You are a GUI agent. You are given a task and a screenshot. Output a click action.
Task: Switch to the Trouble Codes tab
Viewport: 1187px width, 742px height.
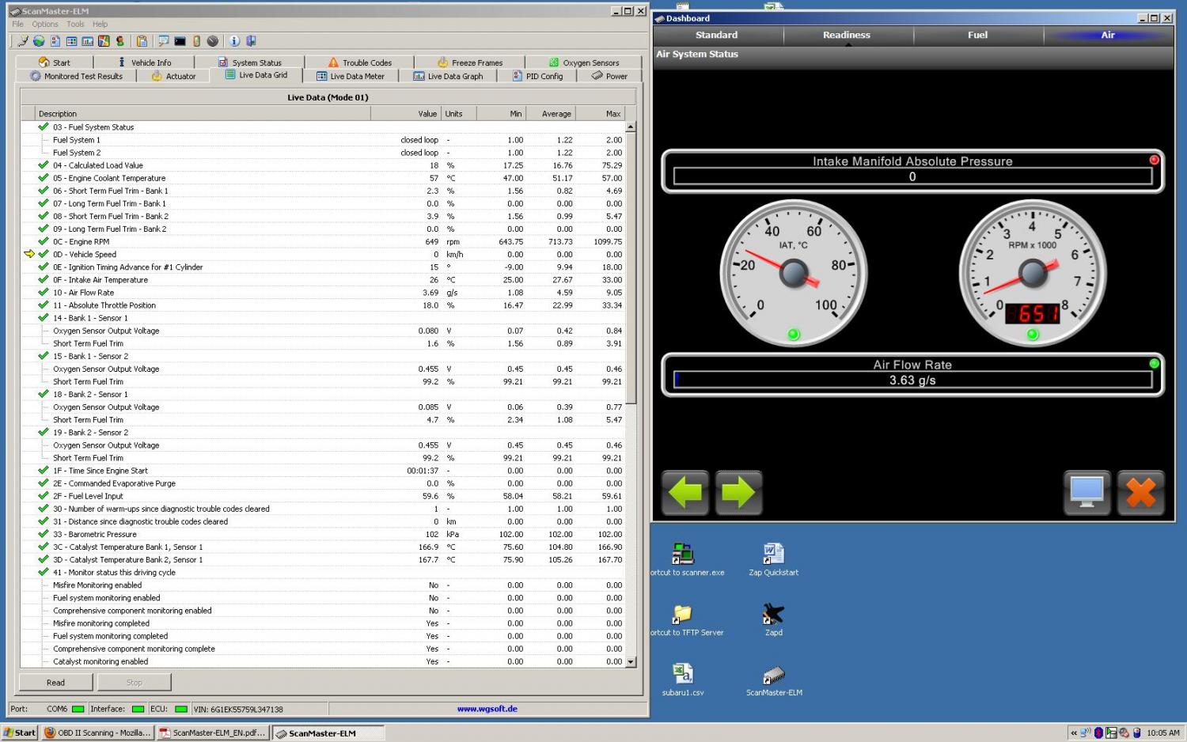pyautogui.click(x=360, y=62)
